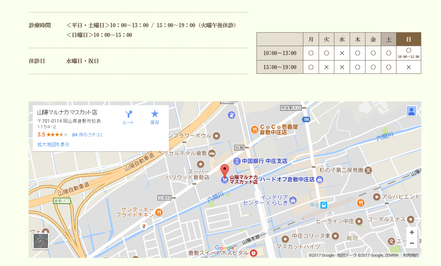Click サンフラワーボウル place marker
This screenshot has width=441, height=266.
[216, 136]
